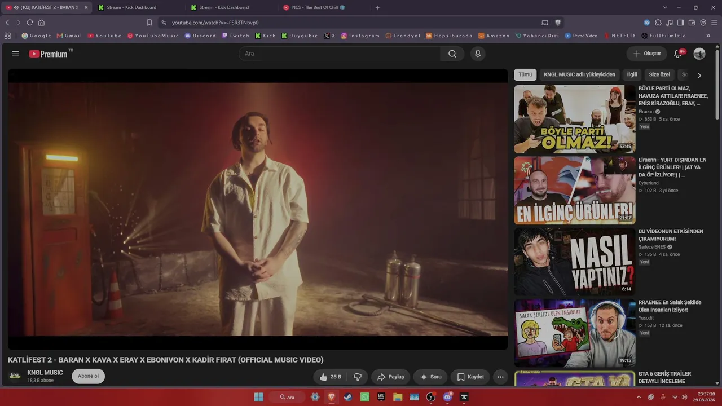The height and width of the screenshot is (406, 722).
Task: Open the KNGL MUSIC channel name link
Action: point(45,373)
